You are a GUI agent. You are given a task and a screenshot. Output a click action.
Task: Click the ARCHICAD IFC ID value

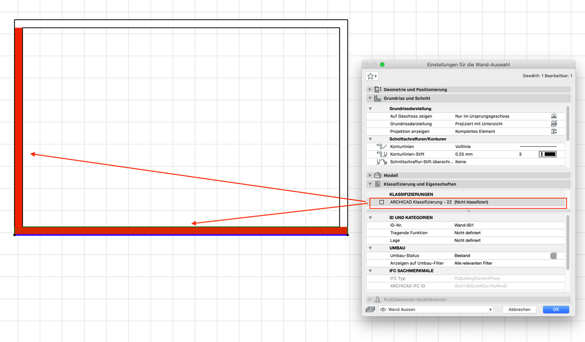[x=481, y=286]
